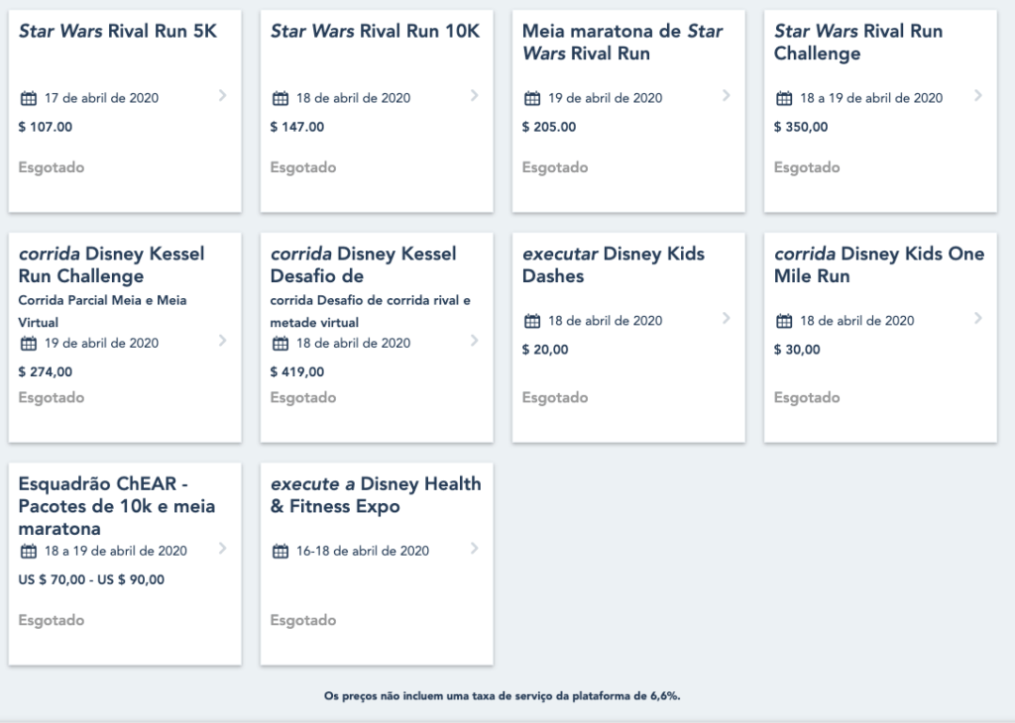Click subtitle corrida Desafio de corrida rival
Screen dimensions: 1015x723
(371, 311)
